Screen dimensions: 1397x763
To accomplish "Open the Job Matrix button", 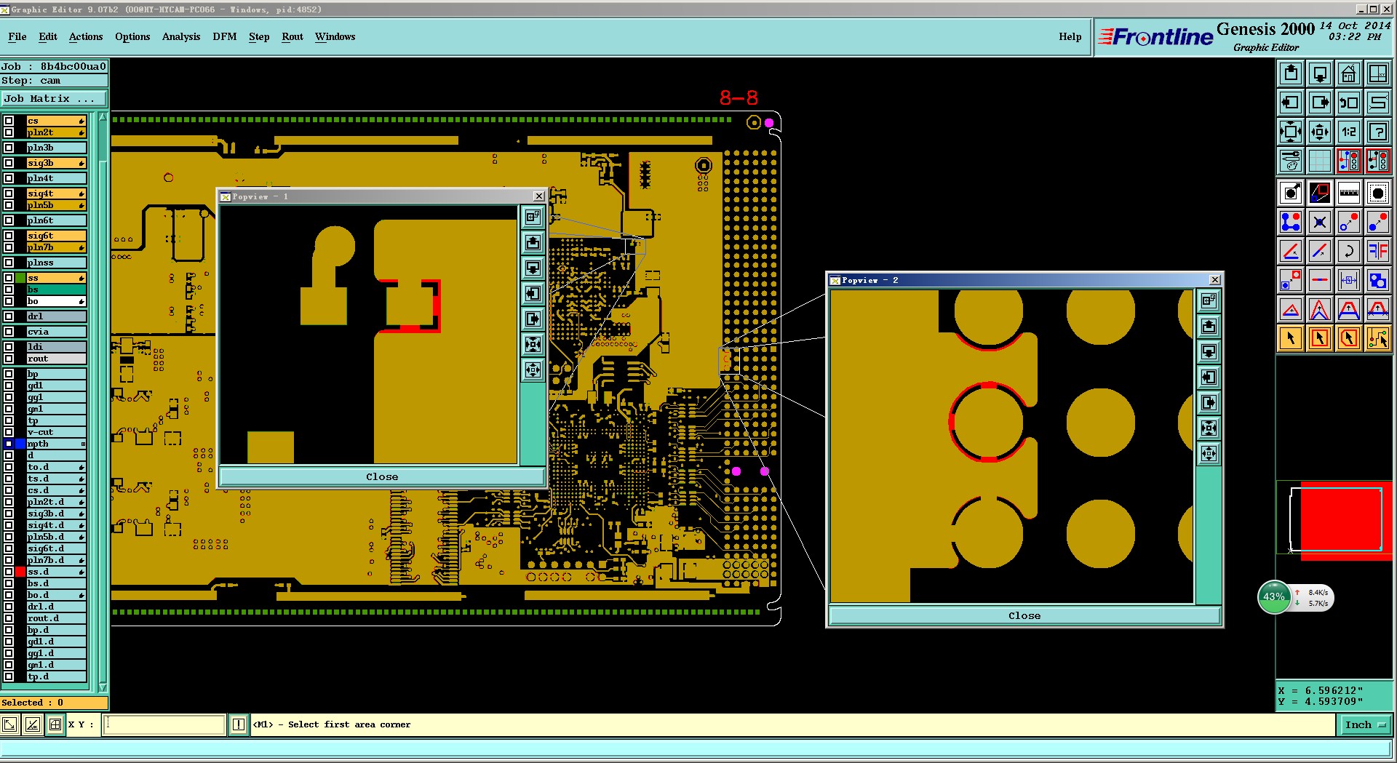I will coord(54,99).
